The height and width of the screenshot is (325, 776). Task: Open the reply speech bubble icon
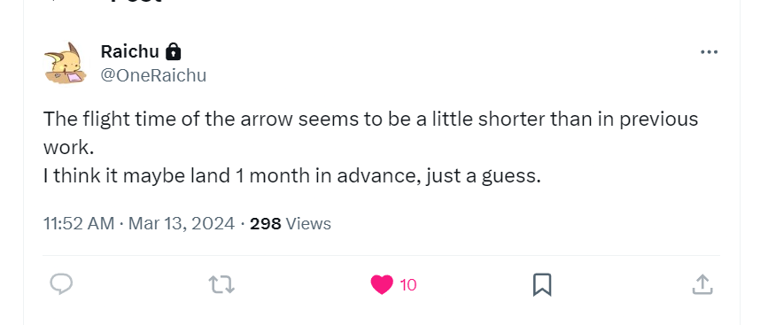(x=61, y=284)
